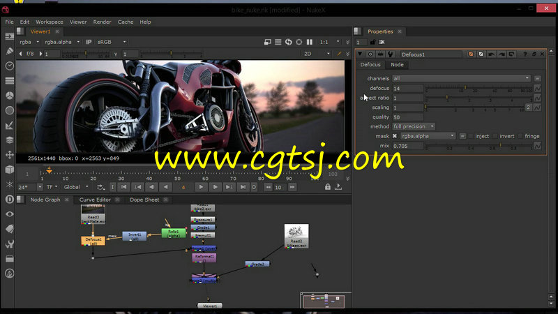Image resolution: width=558 pixels, height=314 pixels.
Task: Click the viewer refresh icon
Action: 289,42
